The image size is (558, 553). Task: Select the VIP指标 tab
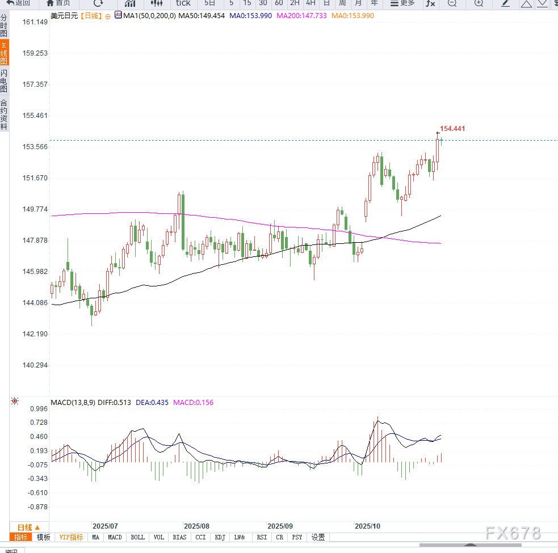71,537
